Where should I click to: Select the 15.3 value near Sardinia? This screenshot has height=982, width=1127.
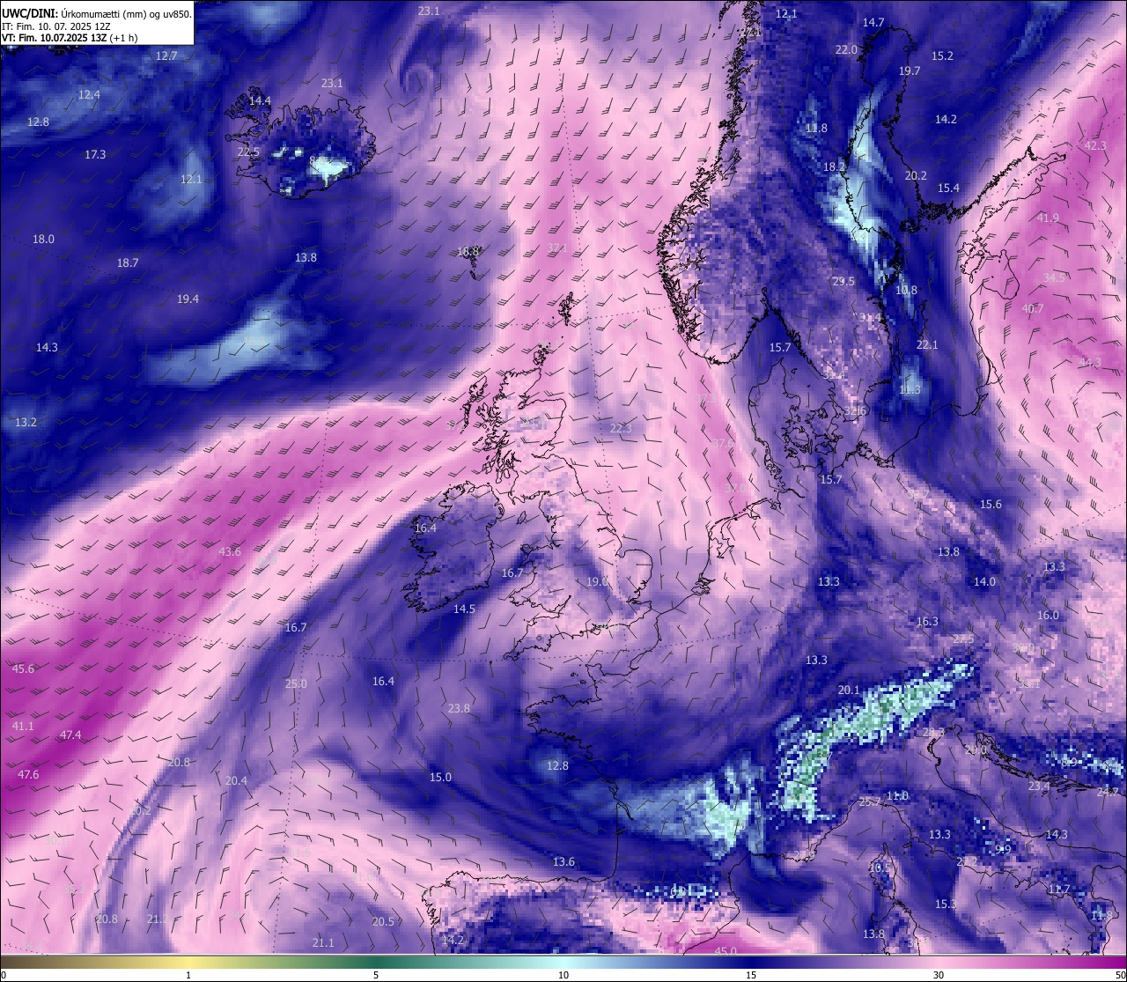(x=946, y=904)
